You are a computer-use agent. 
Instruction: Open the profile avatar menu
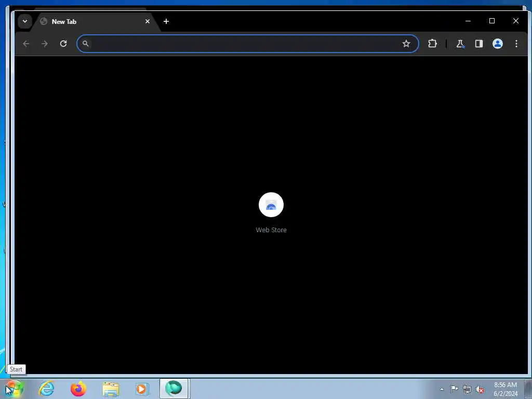pyautogui.click(x=497, y=44)
